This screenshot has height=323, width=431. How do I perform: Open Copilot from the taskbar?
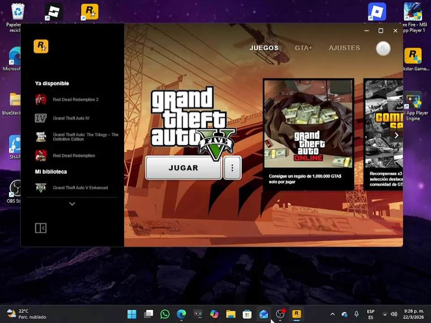point(214,314)
